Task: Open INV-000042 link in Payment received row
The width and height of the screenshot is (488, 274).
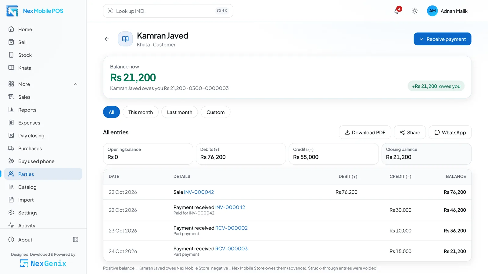Action: pyautogui.click(x=230, y=207)
